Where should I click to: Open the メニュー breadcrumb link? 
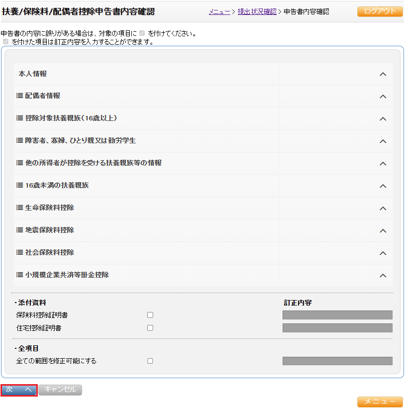click(219, 11)
